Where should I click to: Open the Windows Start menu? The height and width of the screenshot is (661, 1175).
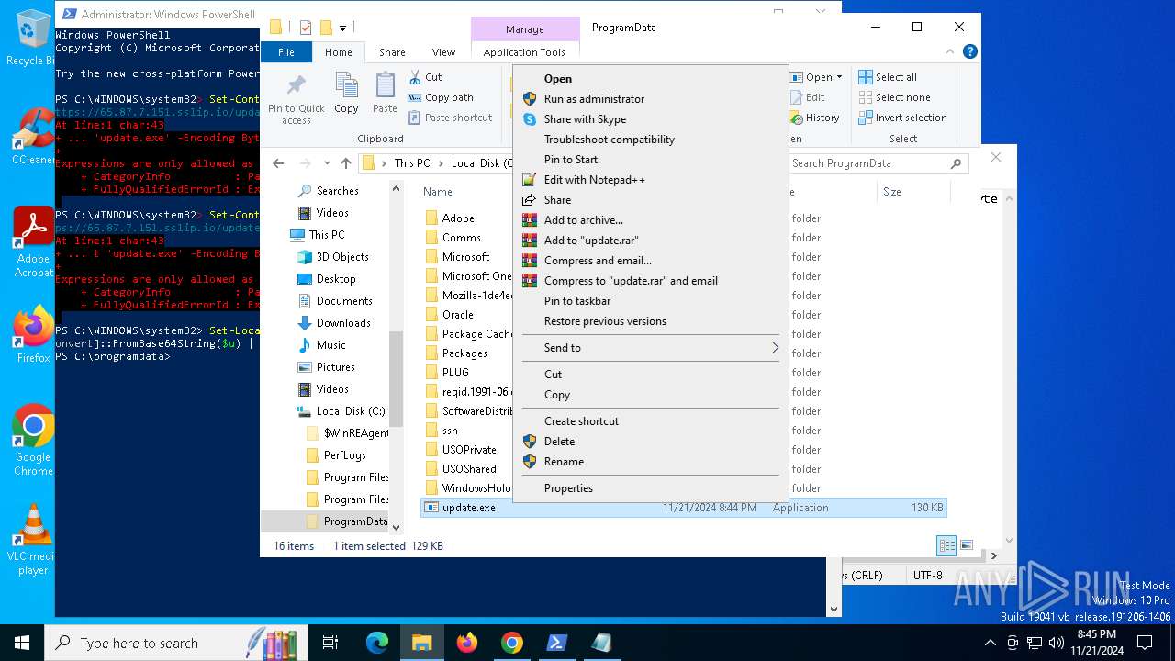pyautogui.click(x=22, y=643)
